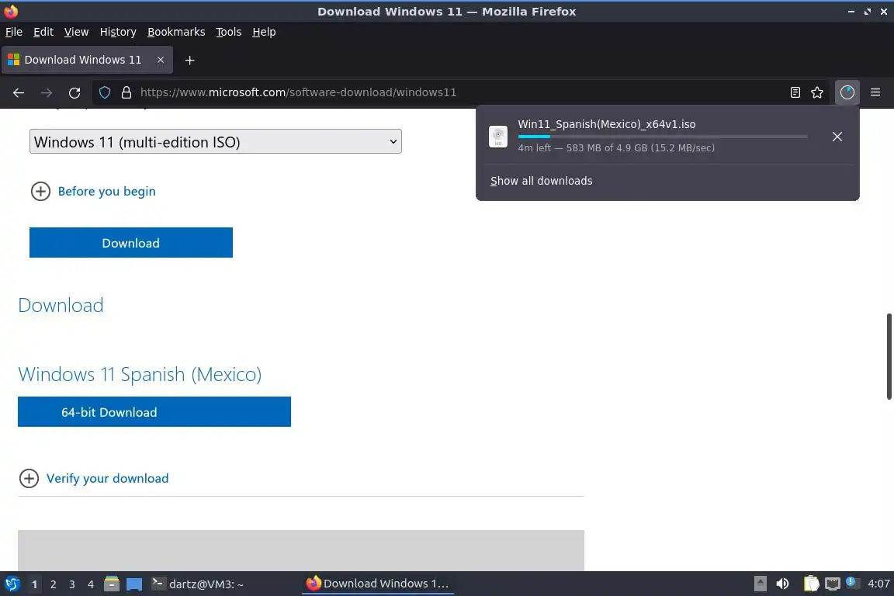Screen dimensions: 894x596
Task: Click the clock showing 4:07
Action: pyautogui.click(x=878, y=584)
